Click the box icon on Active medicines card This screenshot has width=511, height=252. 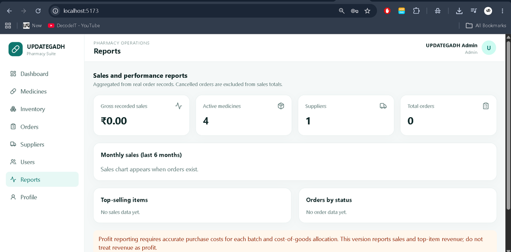click(281, 106)
